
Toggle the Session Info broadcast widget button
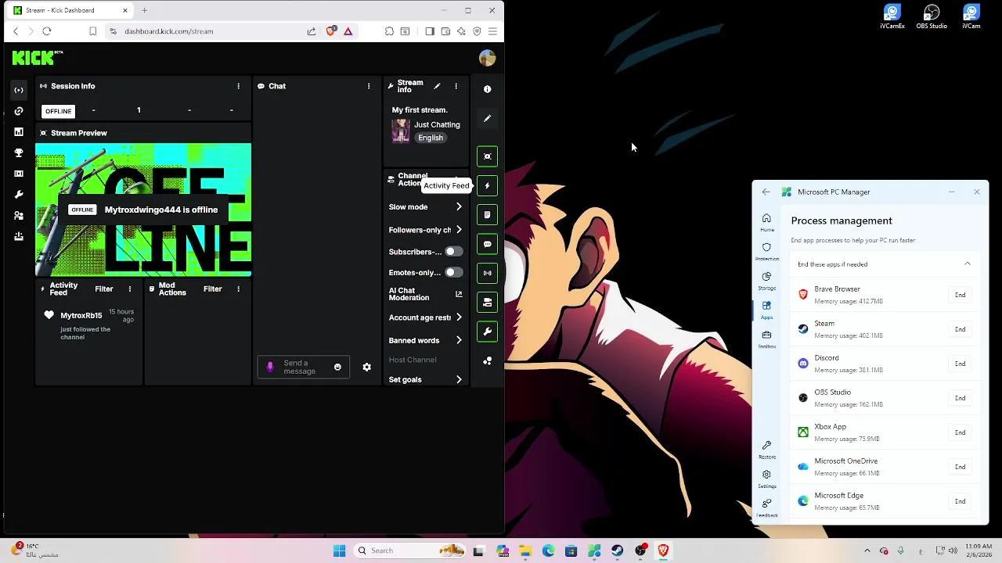[487, 273]
